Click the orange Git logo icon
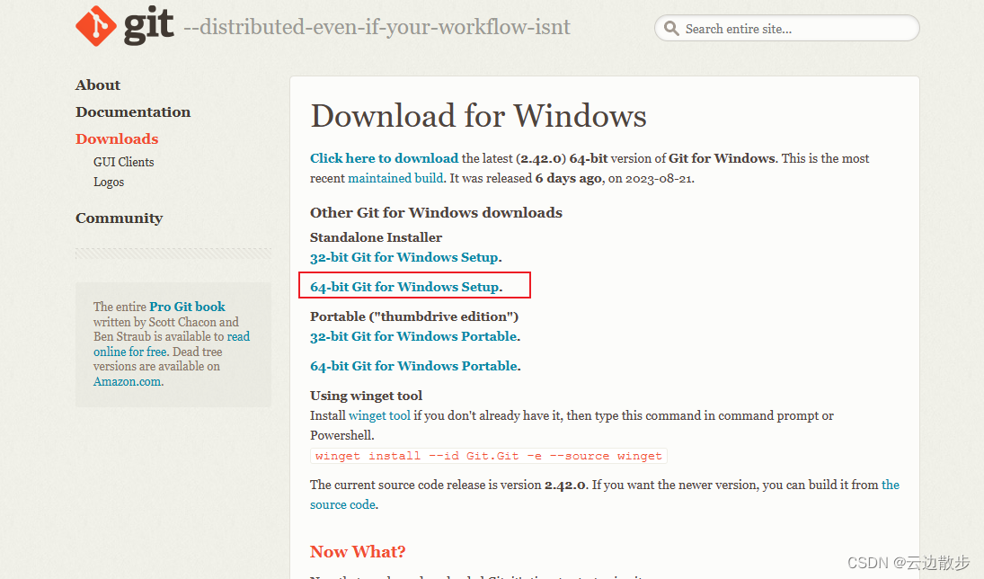The width and height of the screenshot is (984, 579). 96,26
